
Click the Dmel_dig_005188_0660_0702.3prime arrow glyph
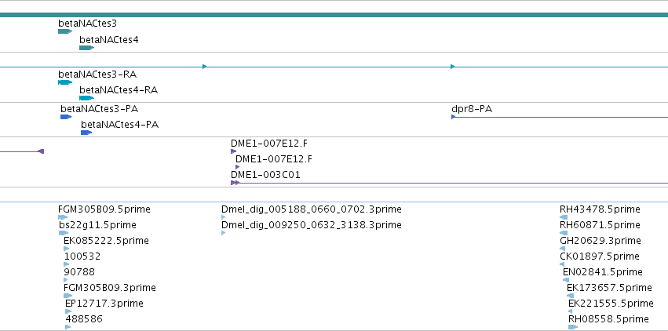(223, 217)
